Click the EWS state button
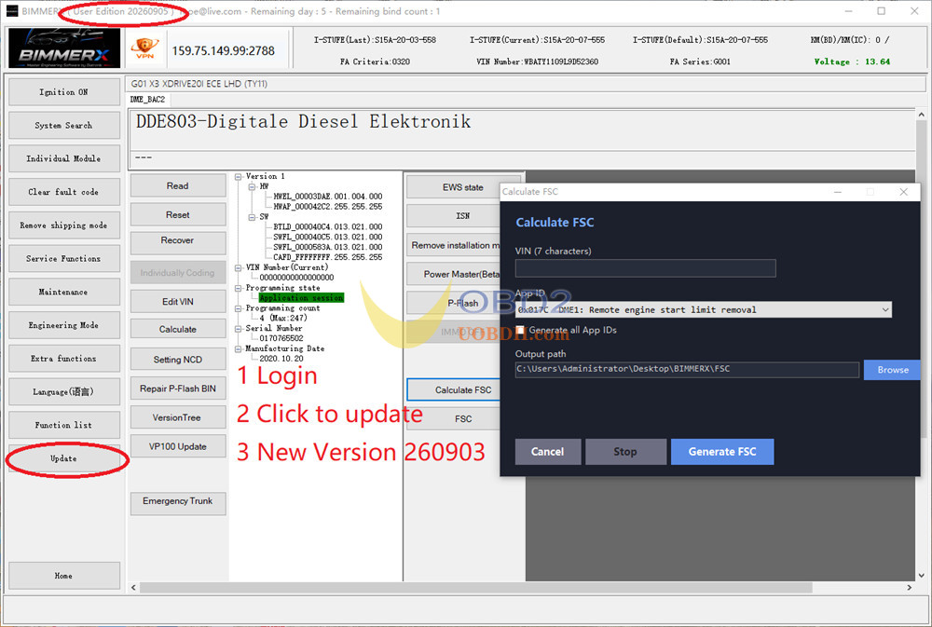The width and height of the screenshot is (932, 627). (462, 187)
